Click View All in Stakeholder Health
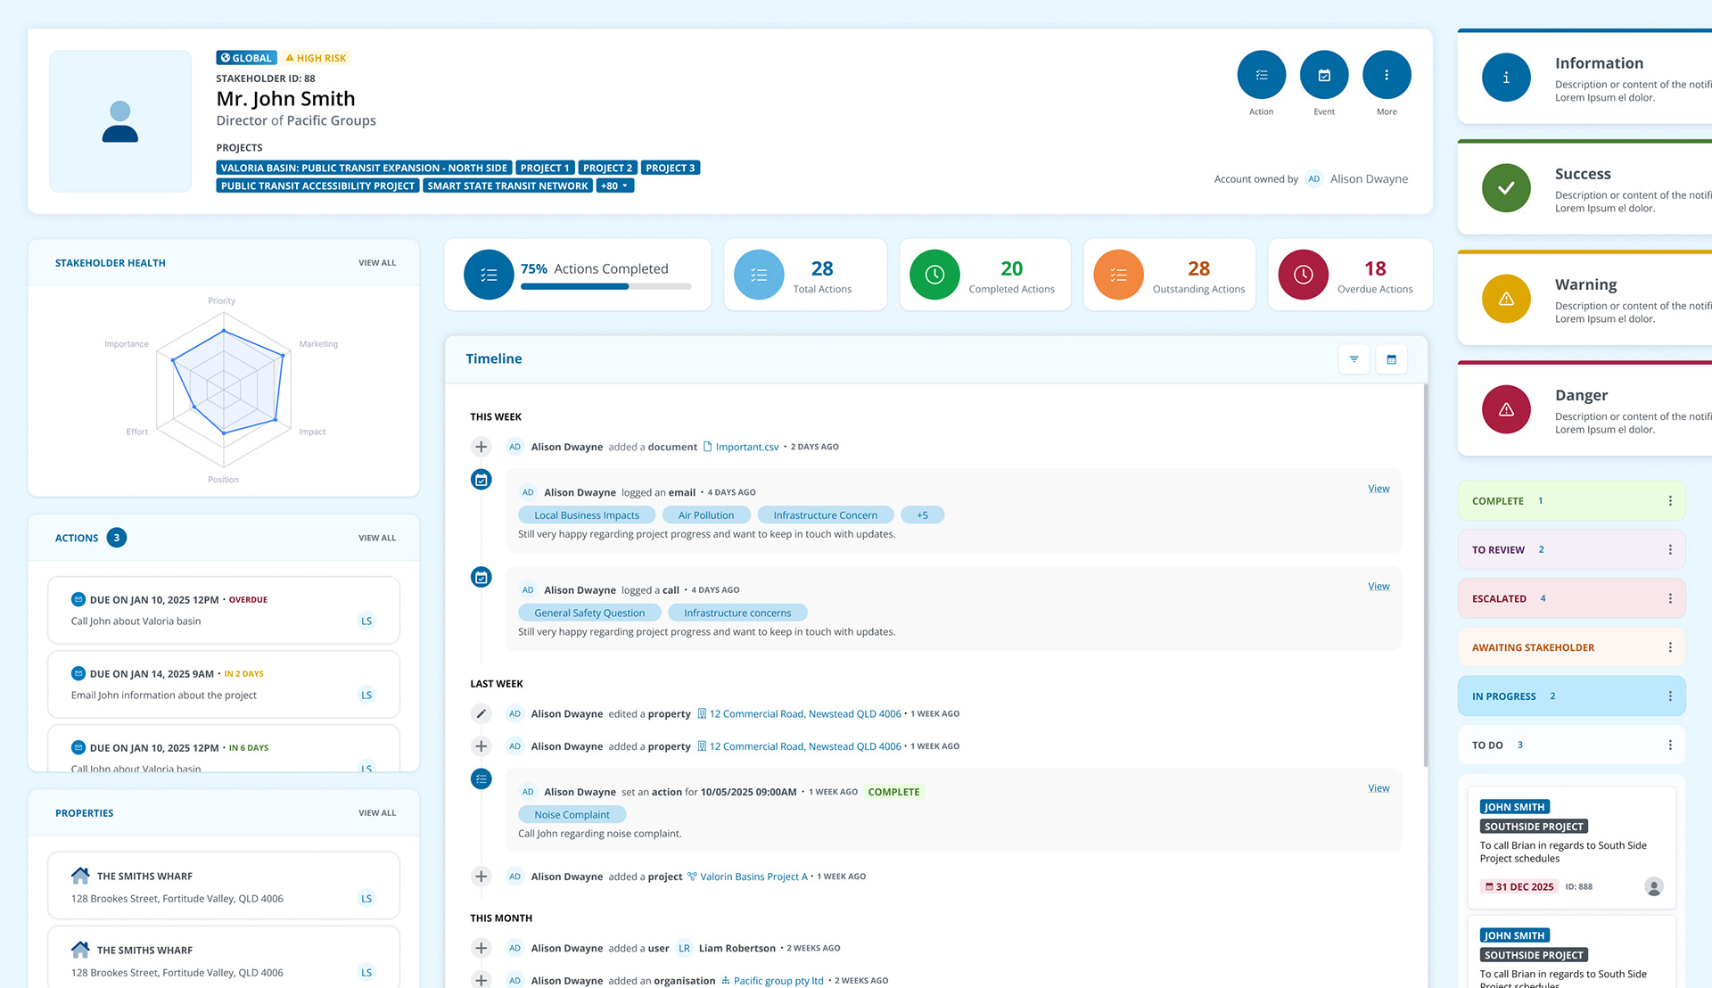The width and height of the screenshot is (1712, 988). coord(377,263)
